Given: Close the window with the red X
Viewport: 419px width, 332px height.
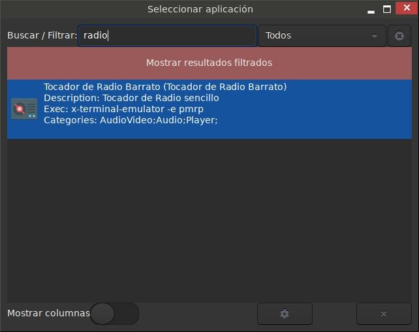Looking at the screenshot, I should click(407, 8).
